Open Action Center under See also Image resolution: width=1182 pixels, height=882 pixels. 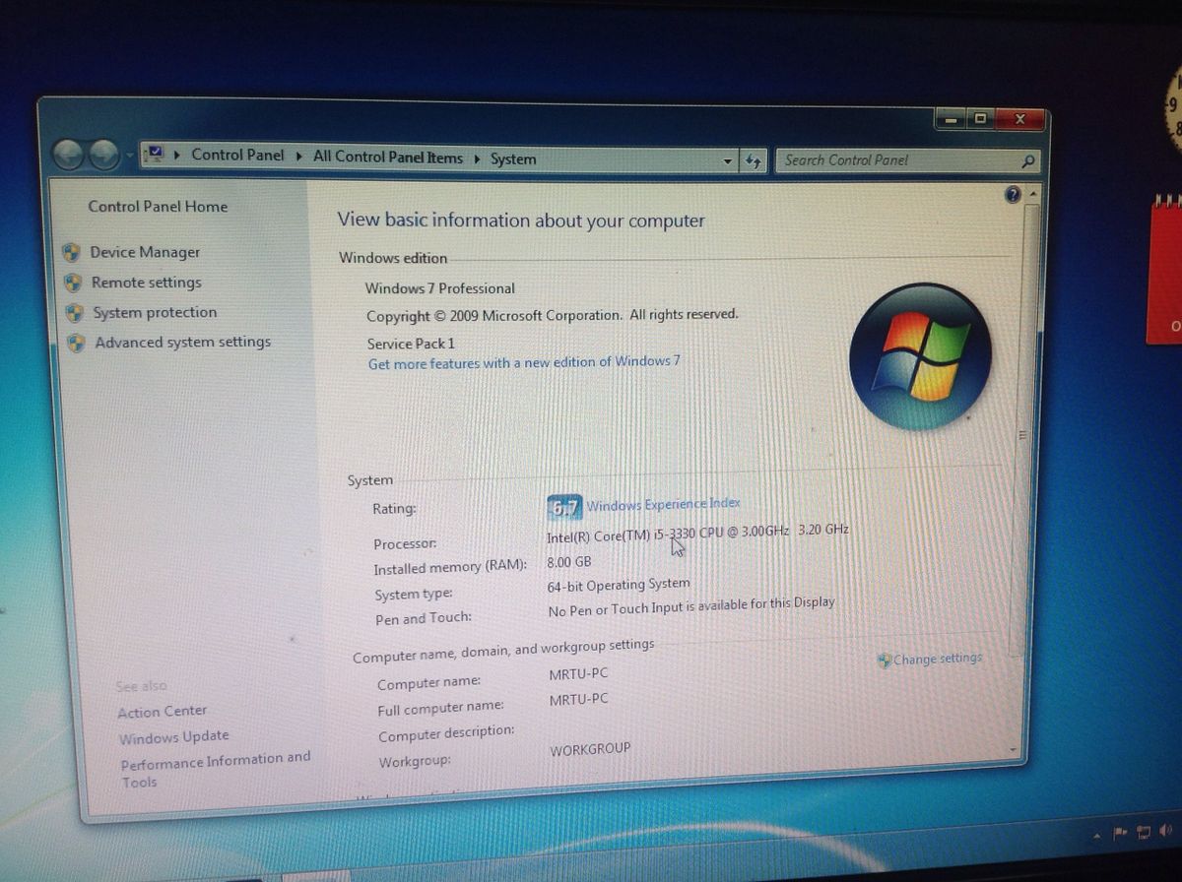pyautogui.click(x=163, y=712)
